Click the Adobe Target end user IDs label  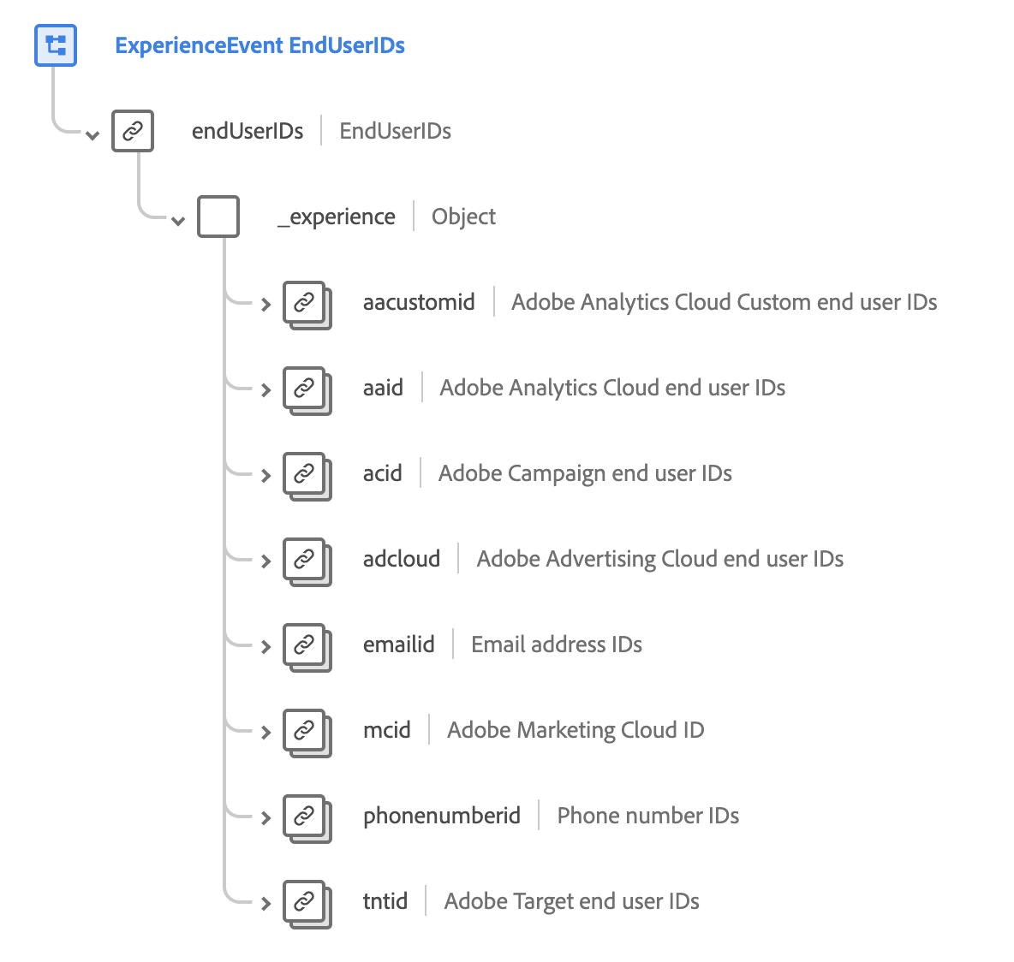coord(571,901)
